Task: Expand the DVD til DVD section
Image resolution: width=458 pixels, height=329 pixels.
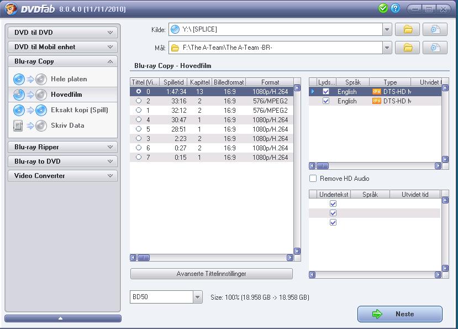Action: point(62,33)
